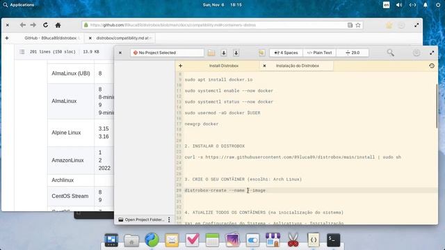Open the browser home page
The image size is (445, 250).
58,25
